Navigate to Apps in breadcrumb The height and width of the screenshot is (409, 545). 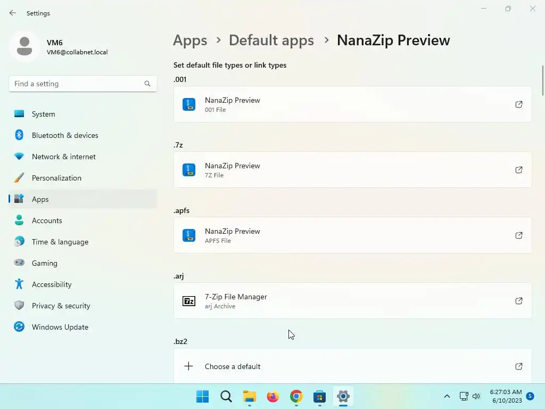(190, 40)
